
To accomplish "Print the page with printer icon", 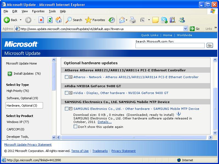I will (133, 20).
